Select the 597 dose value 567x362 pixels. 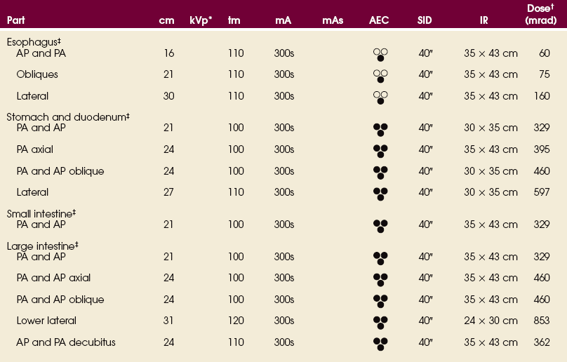tap(541, 192)
